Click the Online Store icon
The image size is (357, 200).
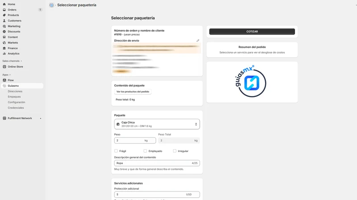4,67
